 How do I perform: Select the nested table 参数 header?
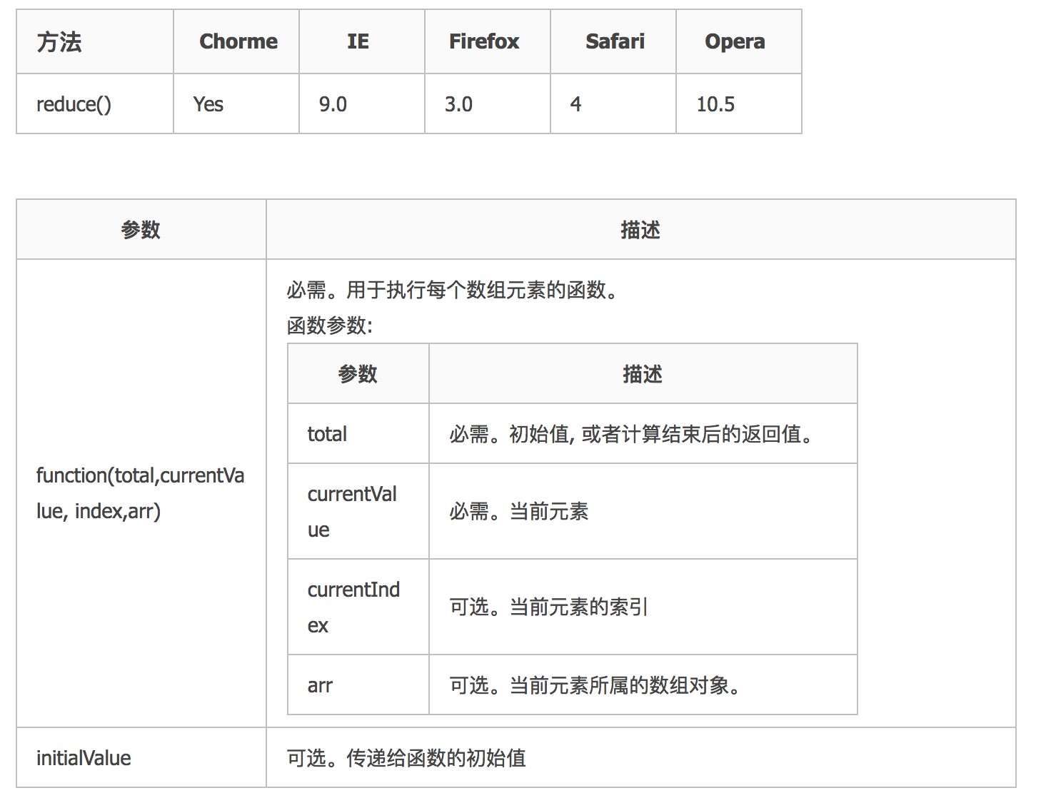358,373
